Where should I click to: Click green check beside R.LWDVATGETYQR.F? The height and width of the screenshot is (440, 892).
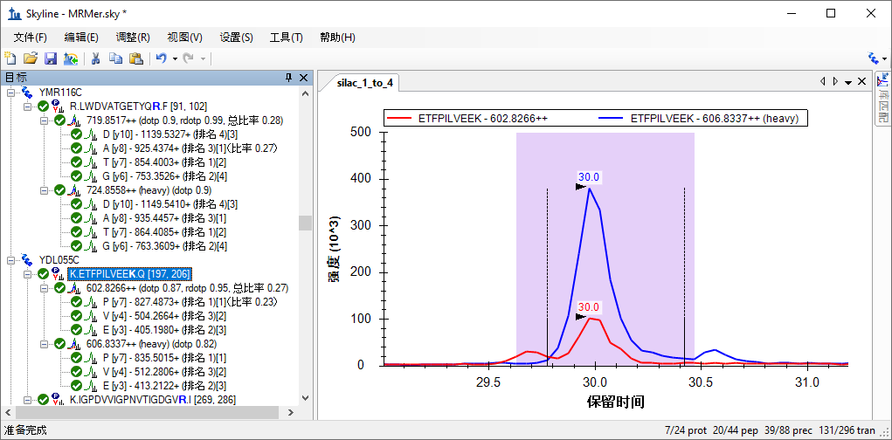(43, 107)
